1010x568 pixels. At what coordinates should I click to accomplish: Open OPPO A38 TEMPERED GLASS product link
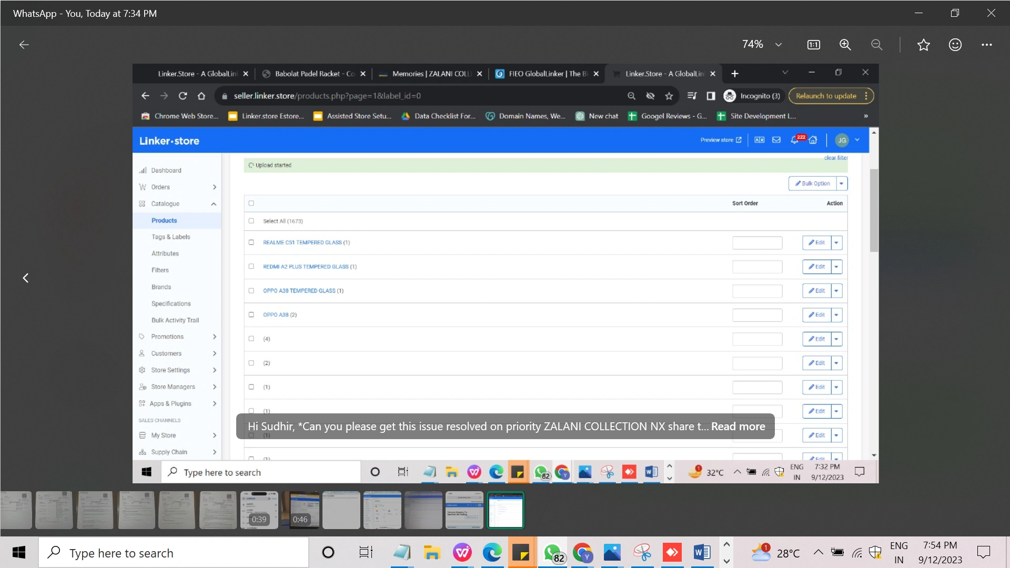tap(299, 291)
